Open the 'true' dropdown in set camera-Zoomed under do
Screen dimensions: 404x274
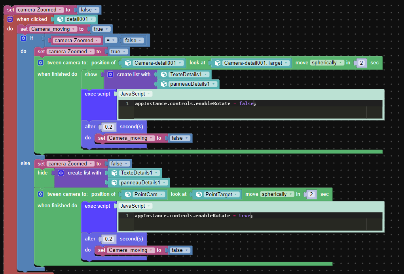(x=118, y=51)
